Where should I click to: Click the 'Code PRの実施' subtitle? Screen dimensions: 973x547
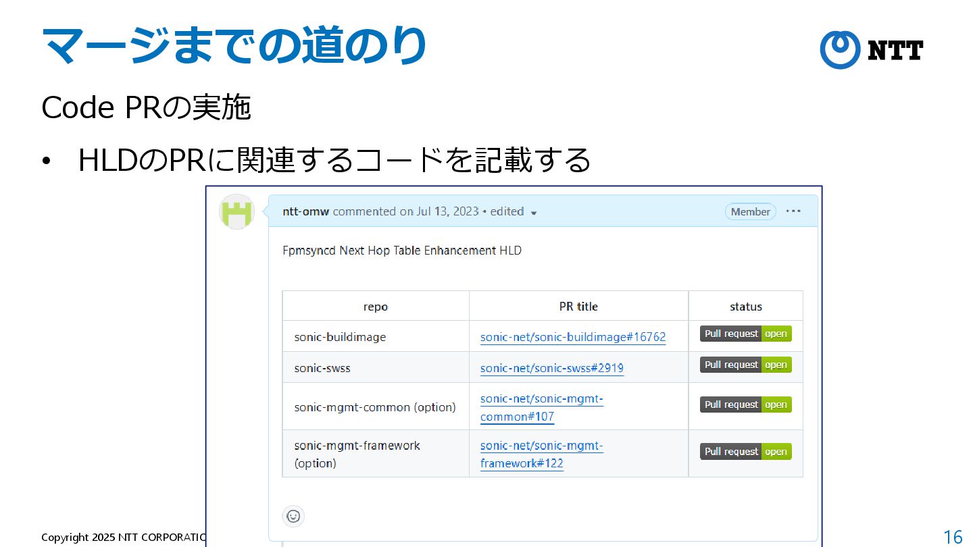(x=146, y=108)
